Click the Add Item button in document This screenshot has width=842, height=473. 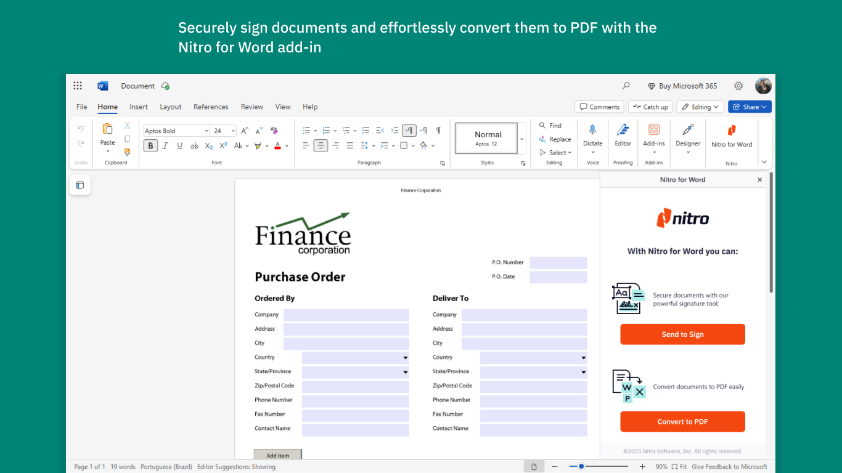[x=277, y=455]
